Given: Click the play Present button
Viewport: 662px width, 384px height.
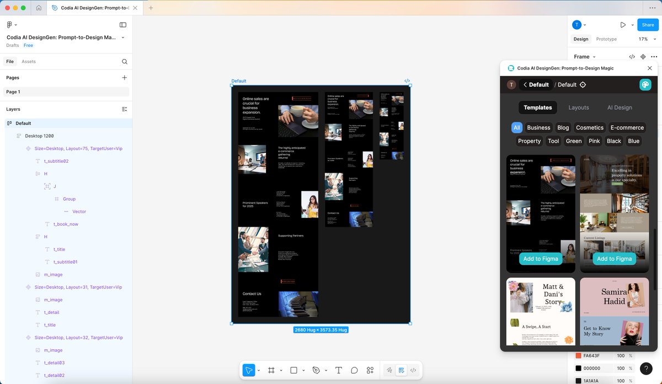Looking at the screenshot, I should (623, 25).
